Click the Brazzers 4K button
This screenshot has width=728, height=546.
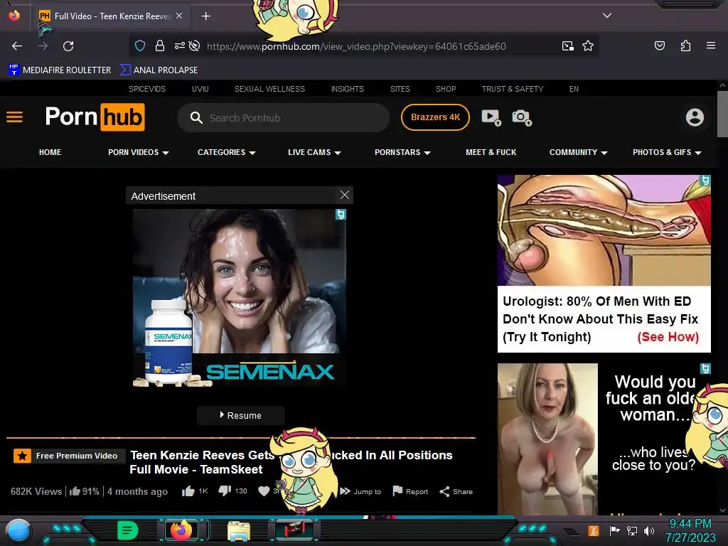(435, 117)
